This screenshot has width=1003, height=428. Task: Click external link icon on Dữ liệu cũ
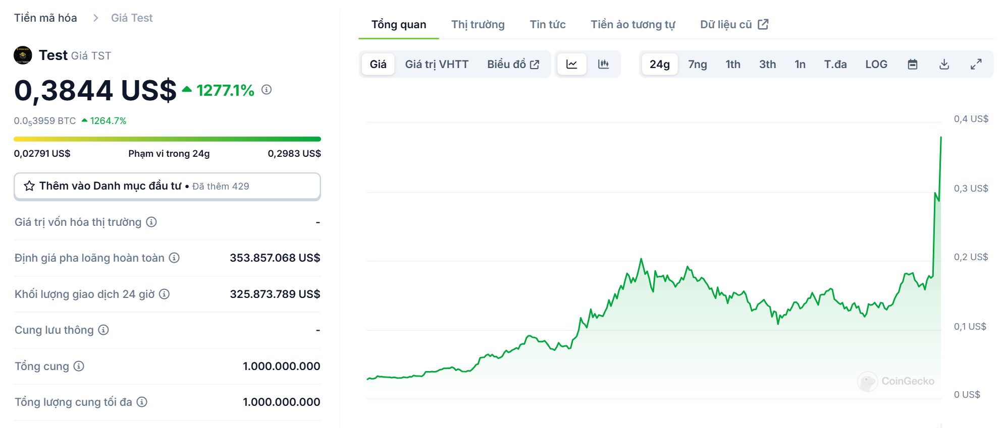[x=763, y=24]
